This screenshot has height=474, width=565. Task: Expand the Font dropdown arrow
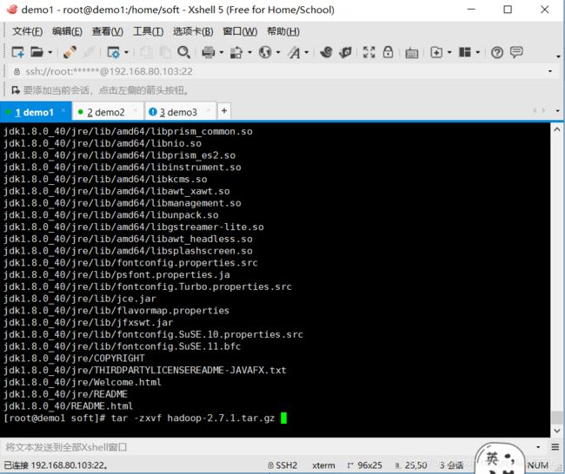pos(307,53)
